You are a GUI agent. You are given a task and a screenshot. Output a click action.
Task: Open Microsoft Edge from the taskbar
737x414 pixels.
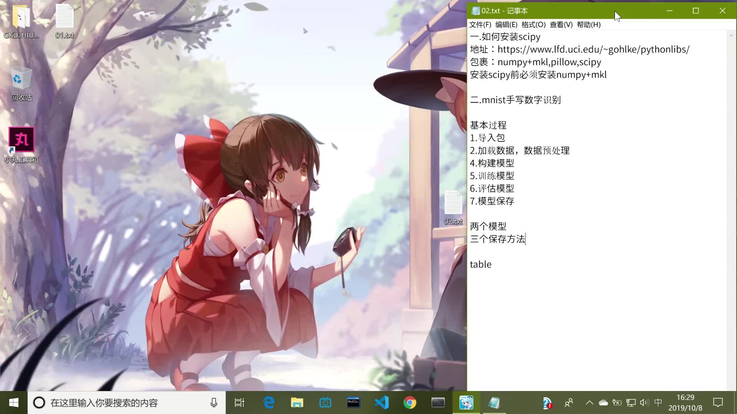268,403
